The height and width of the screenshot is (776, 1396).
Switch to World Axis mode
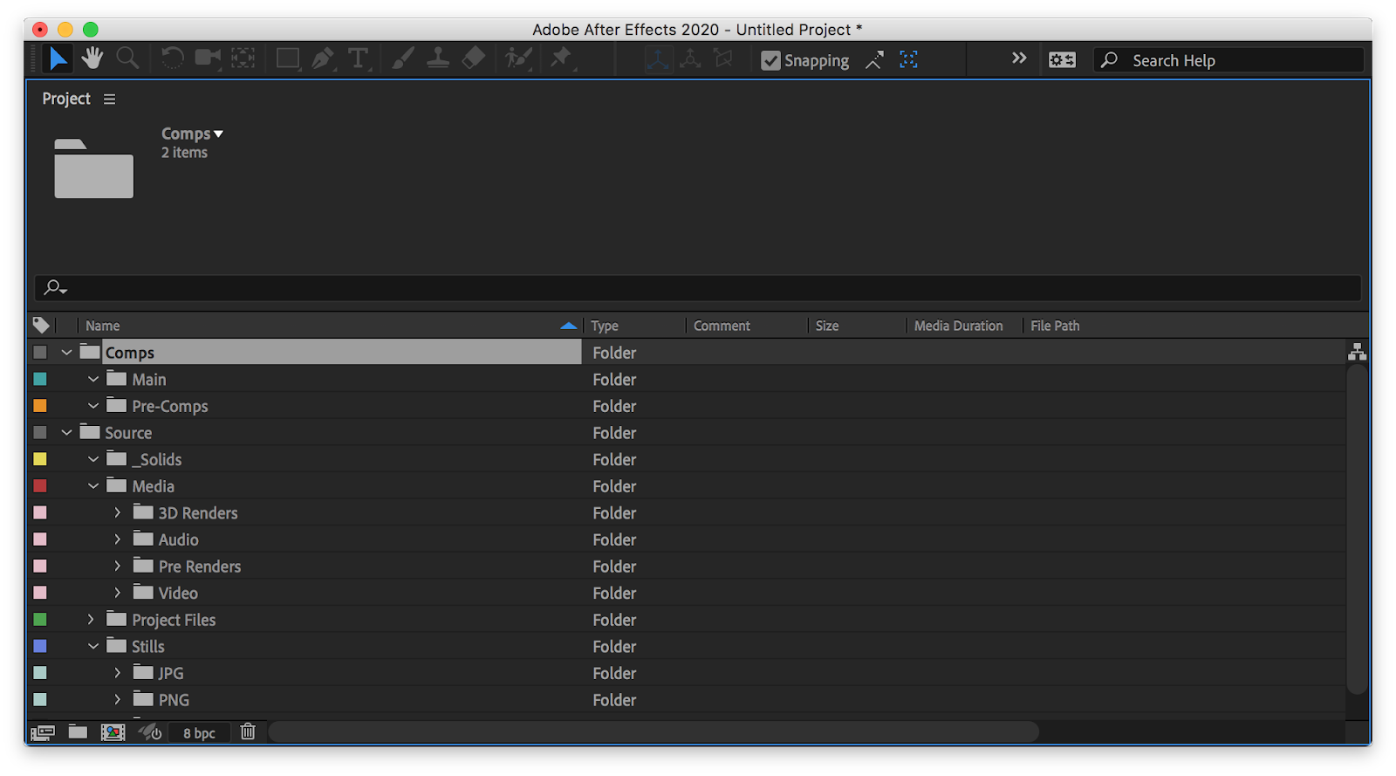pyautogui.click(x=690, y=59)
